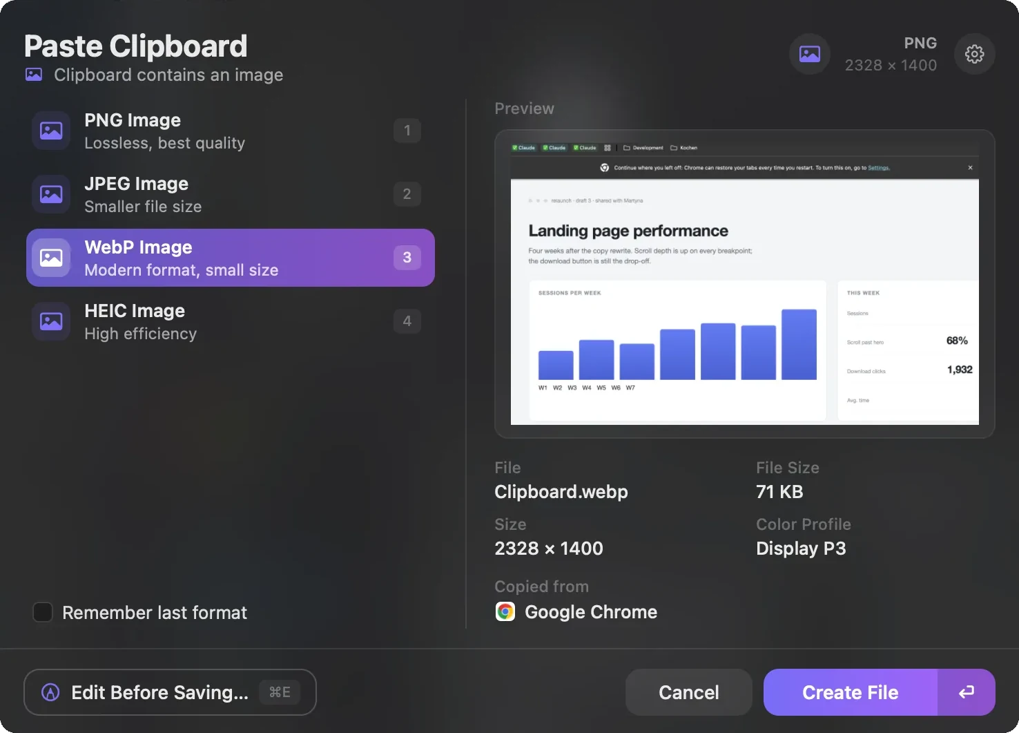Click the PNG Image format icon
The width and height of the screenshot is (1019, 733).
point(51,131)
